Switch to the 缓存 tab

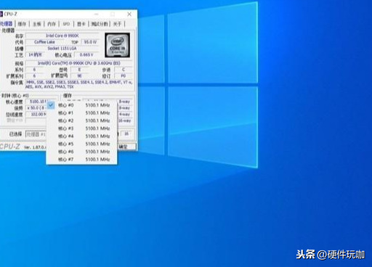pos(22,24)
